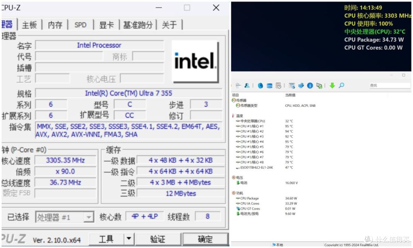Click the Intel logo image

click(x=195, y=61)
